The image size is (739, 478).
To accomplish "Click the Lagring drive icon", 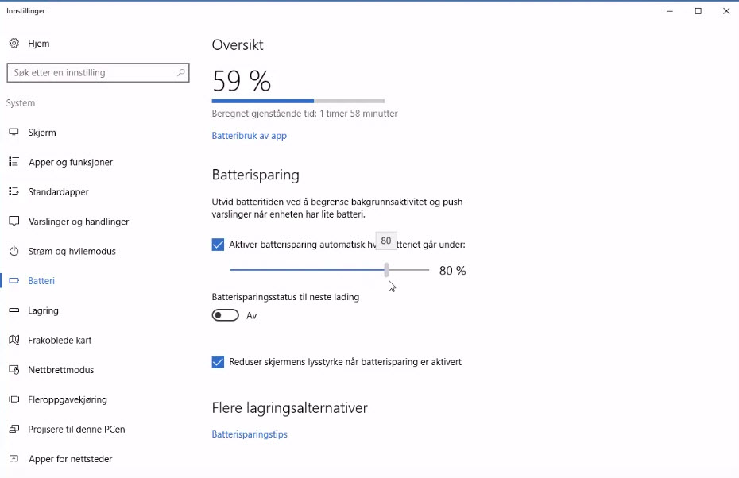I will pyautogui.click(x=14, y=310).
